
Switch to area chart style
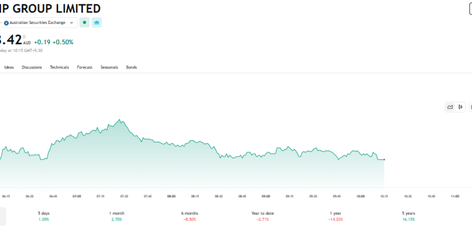pos(450,107)
